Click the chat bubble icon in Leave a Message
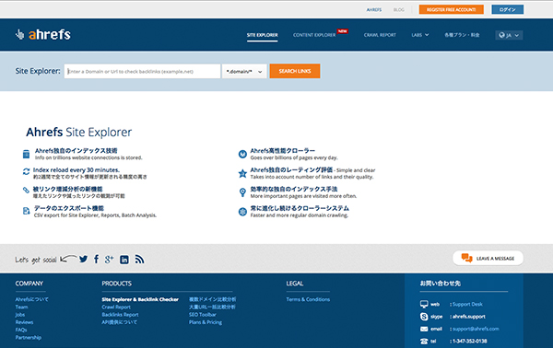 tap(467, 258)
